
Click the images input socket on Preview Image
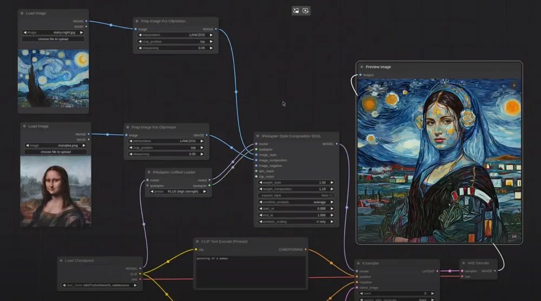[360, 75]
